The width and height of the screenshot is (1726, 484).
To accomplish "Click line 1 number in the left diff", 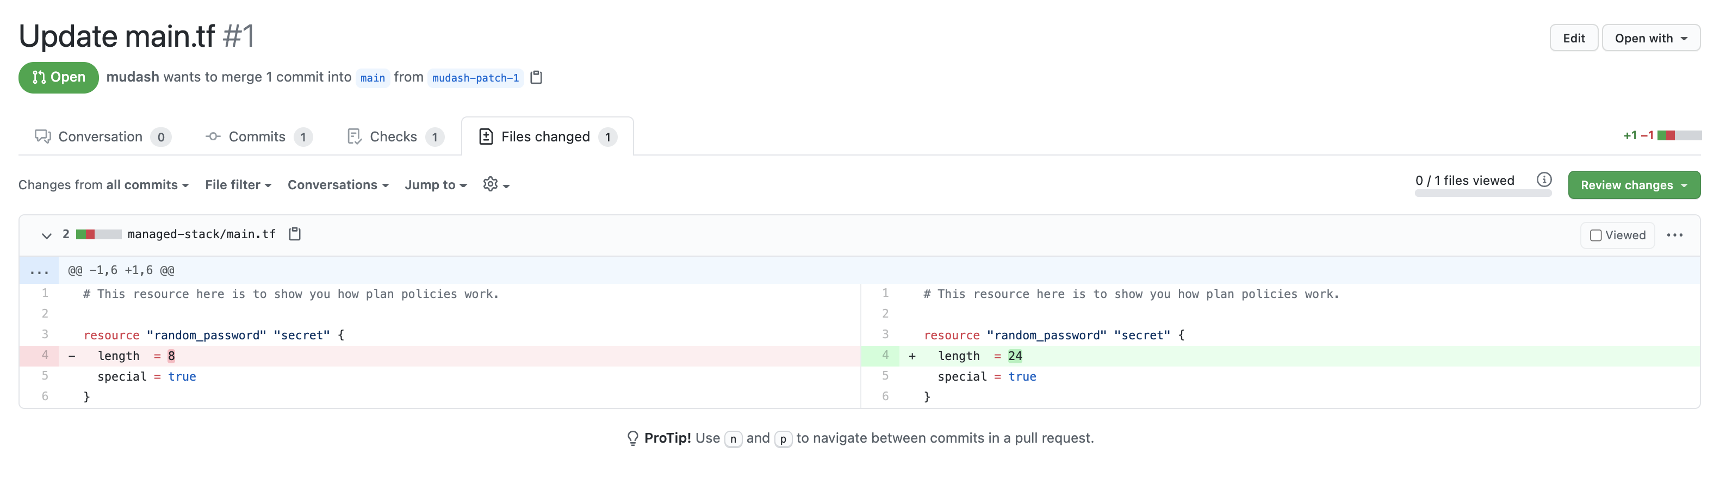I will [45, 293].
